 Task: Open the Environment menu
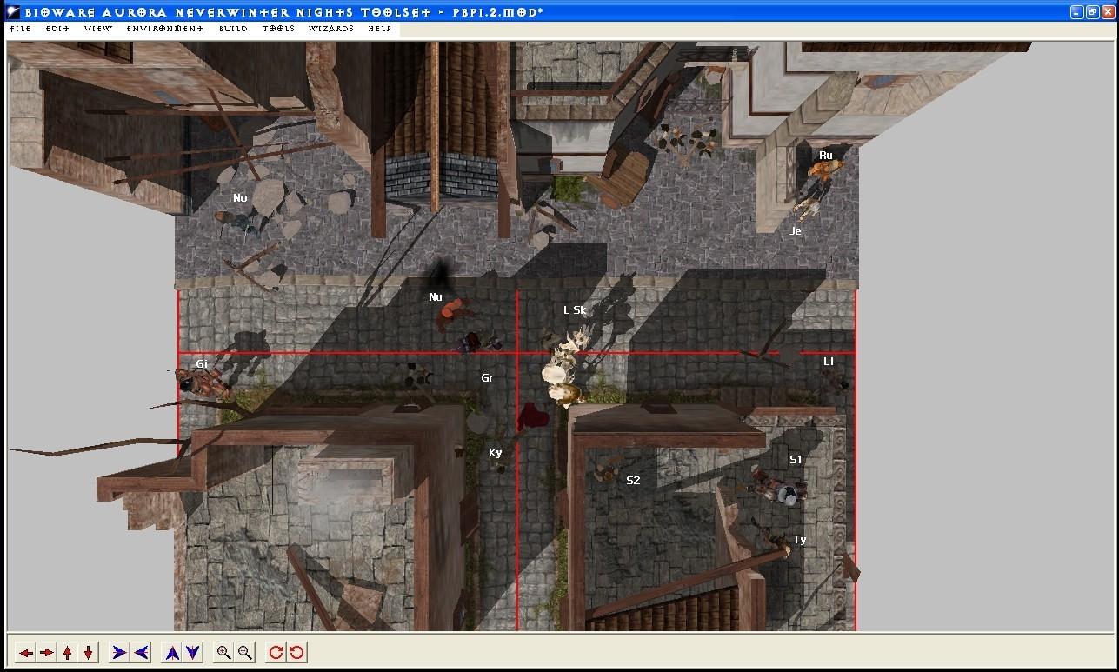(164, 29)
